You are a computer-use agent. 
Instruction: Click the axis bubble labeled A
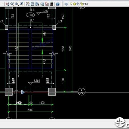[x=82, y=92]
